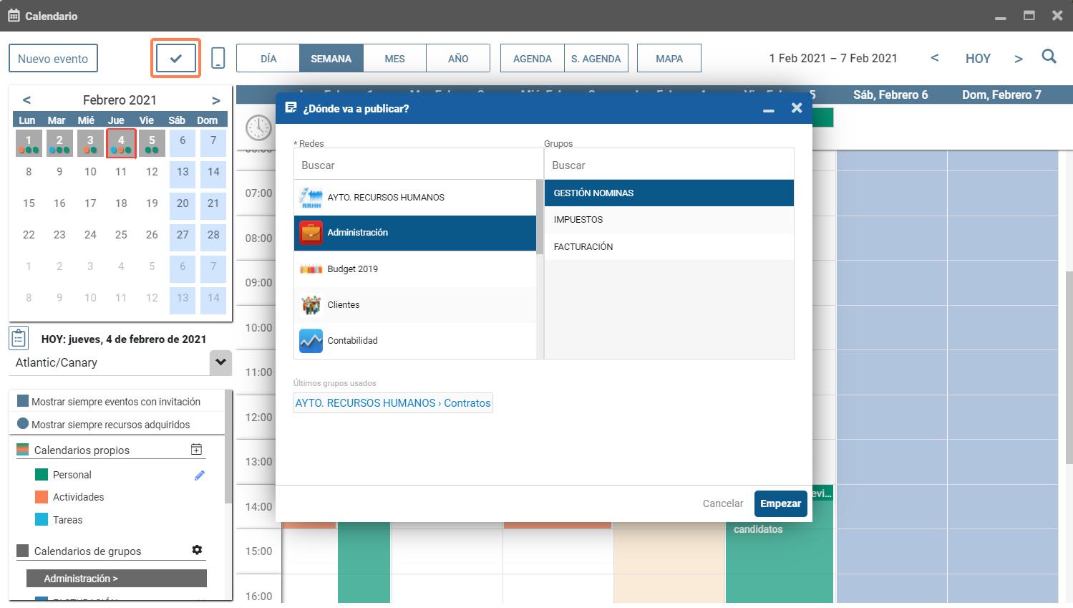Viewport: 1073px width, 608px height.
Task: Click the calendar left panel scrollbar
Action: coord(228,448)
